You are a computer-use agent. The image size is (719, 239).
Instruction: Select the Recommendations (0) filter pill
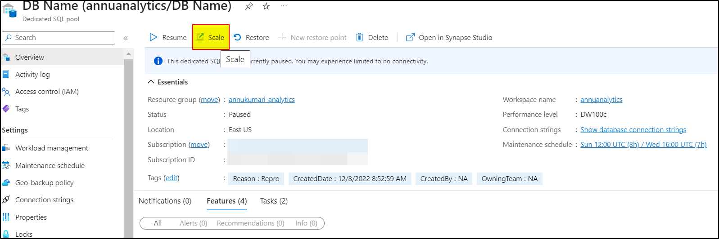(x=250, y=223)
